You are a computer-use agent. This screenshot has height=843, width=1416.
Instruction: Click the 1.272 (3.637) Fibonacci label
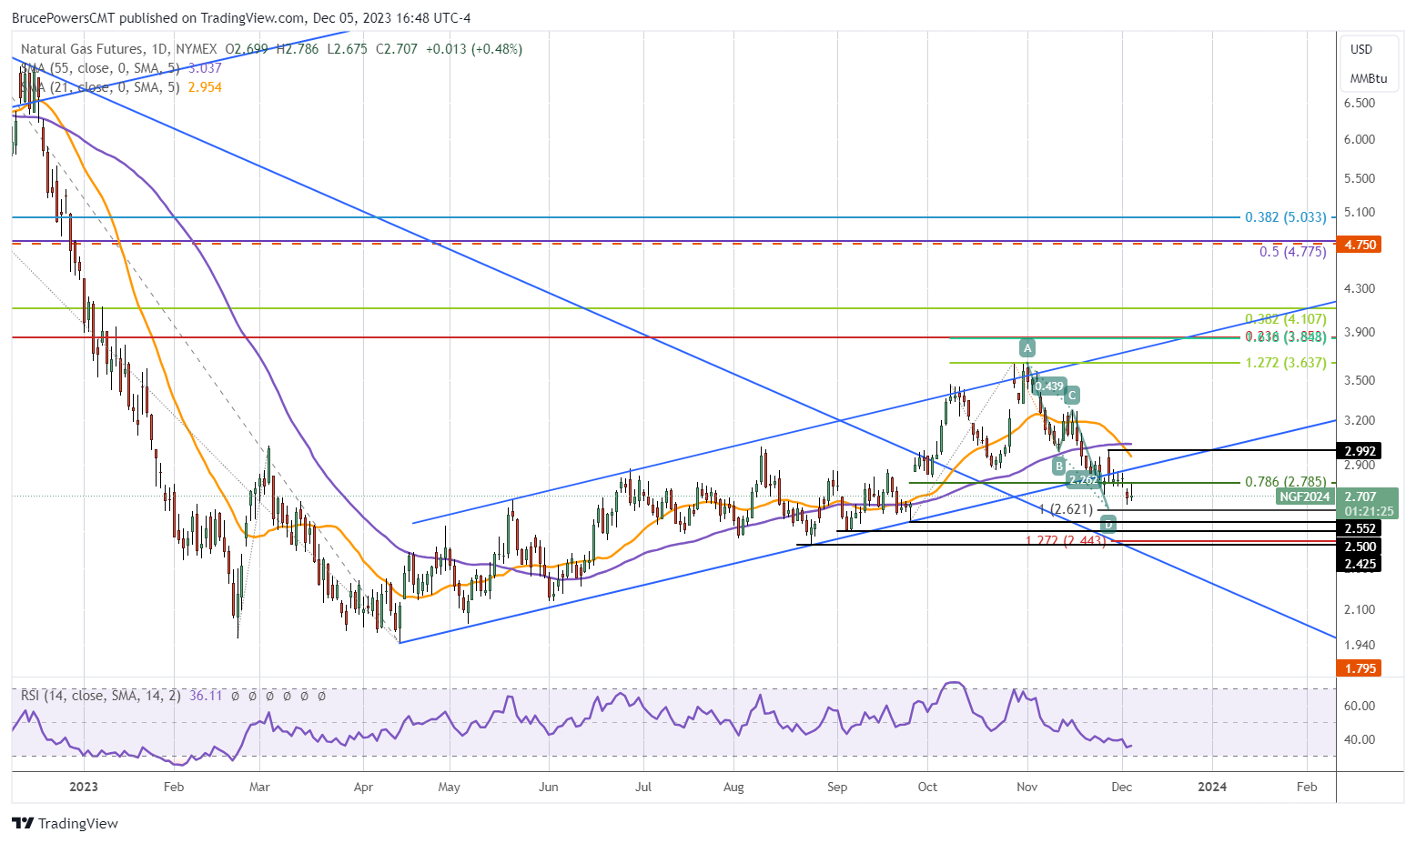1286,363
